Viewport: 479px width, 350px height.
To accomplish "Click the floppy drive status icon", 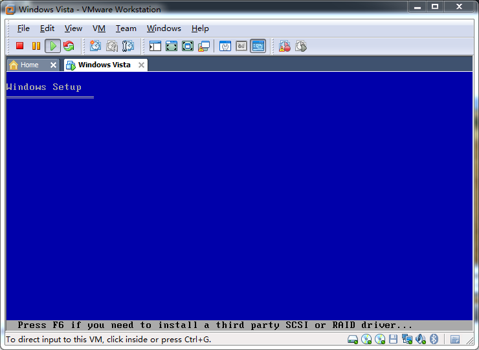I will tap(393, 339).
